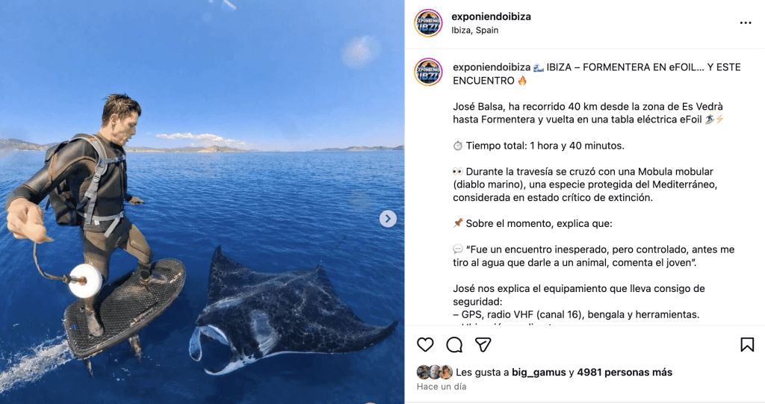Click the Tiempo total caption line
This screenshot has width=765, height=404.
pyautogui.click(x=539, y=146)
